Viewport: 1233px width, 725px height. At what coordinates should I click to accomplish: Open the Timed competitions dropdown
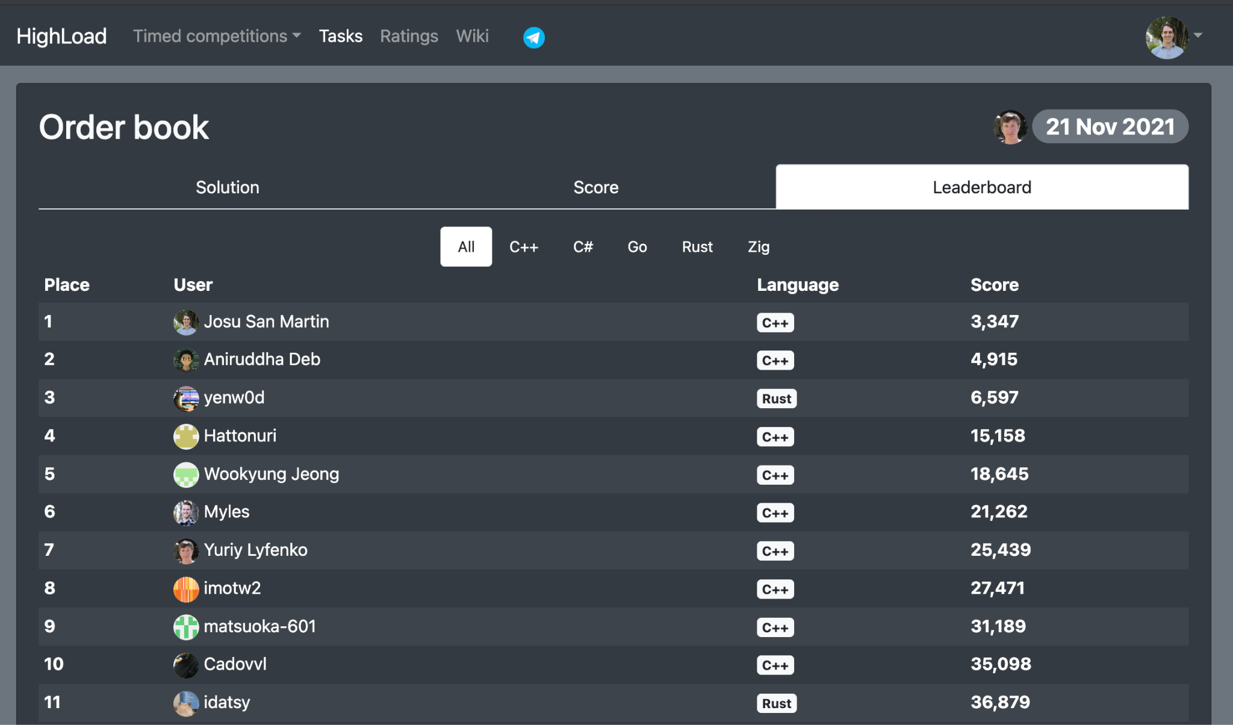click(216, 36)
